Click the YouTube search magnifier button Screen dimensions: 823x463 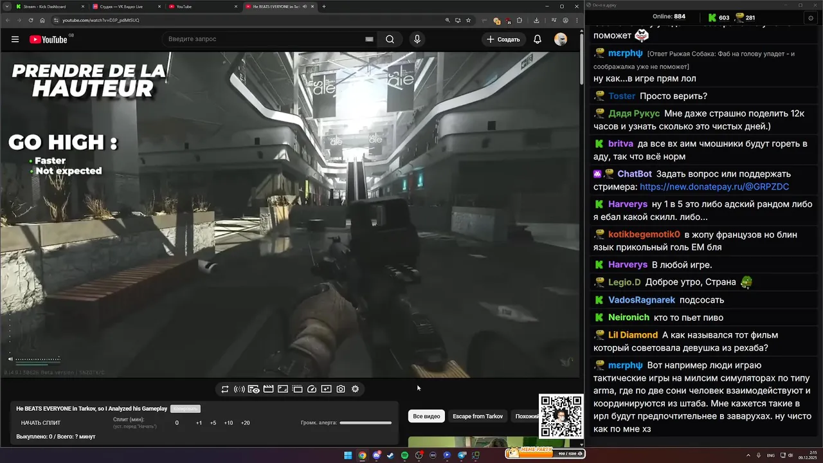[x=390, y=39]
